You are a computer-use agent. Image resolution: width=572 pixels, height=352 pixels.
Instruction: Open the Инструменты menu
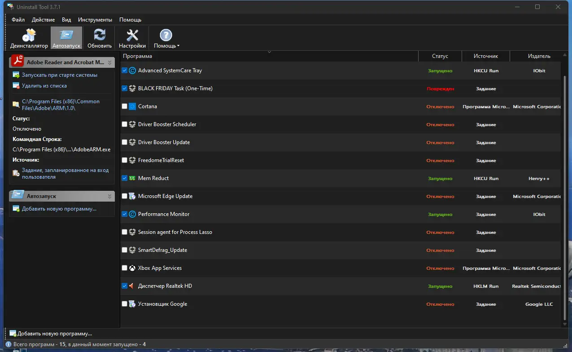point(95,20)
